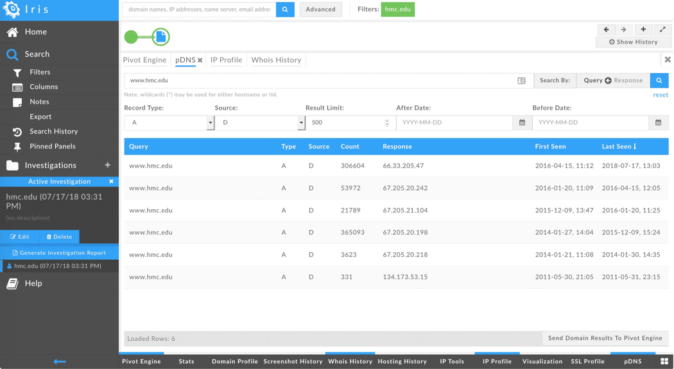674x369 pixels.
Task: Click the top domain search input
Action: coord(200,10)
